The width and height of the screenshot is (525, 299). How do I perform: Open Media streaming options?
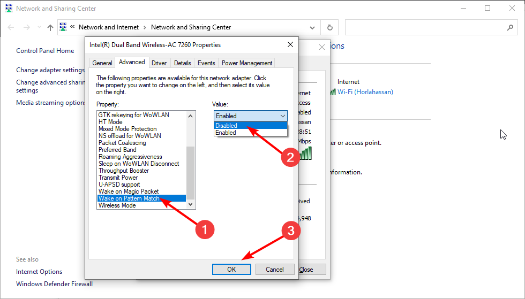50,103
